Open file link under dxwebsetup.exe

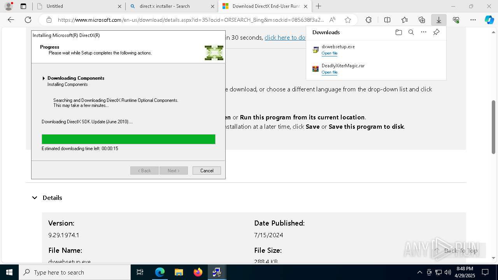point(330,53)
